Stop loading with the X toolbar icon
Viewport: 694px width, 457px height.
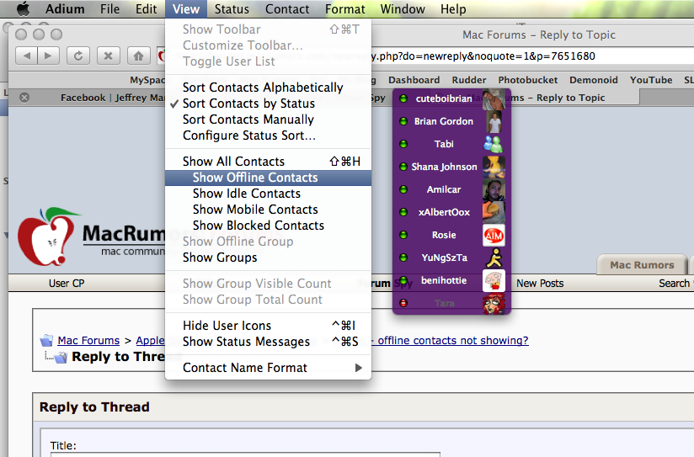[108, 56]
